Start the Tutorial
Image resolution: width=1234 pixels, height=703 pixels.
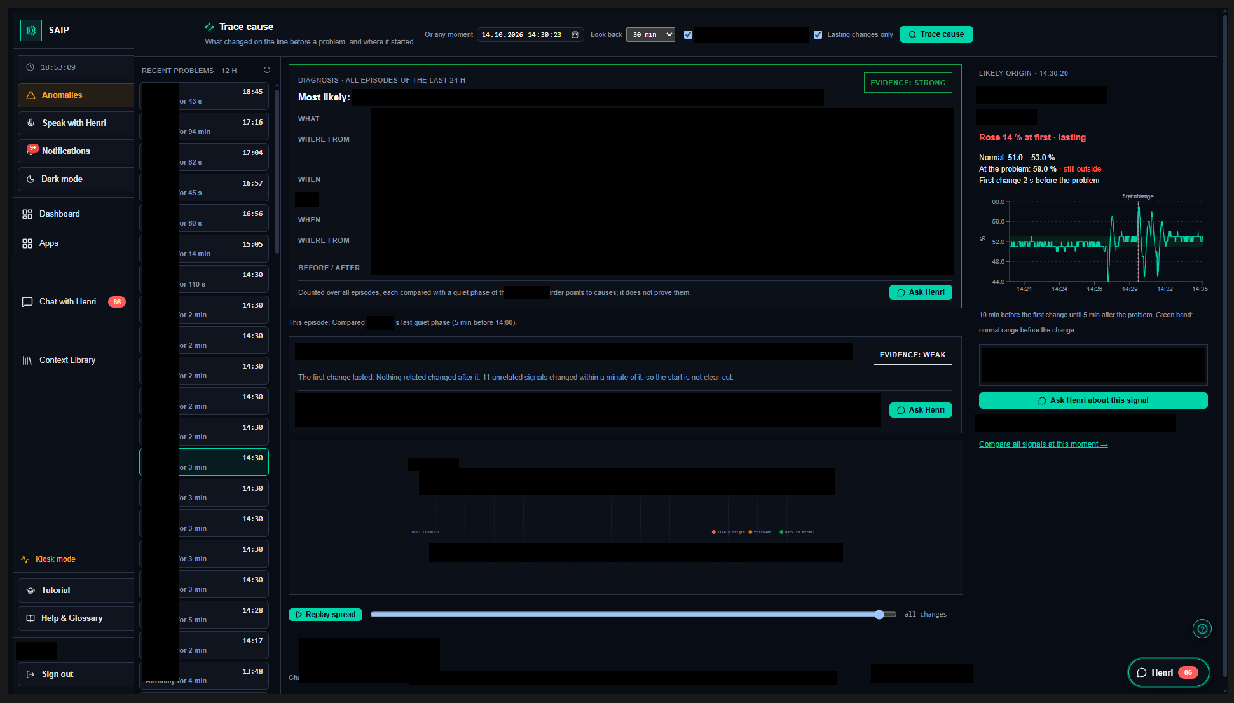point(76,590)
